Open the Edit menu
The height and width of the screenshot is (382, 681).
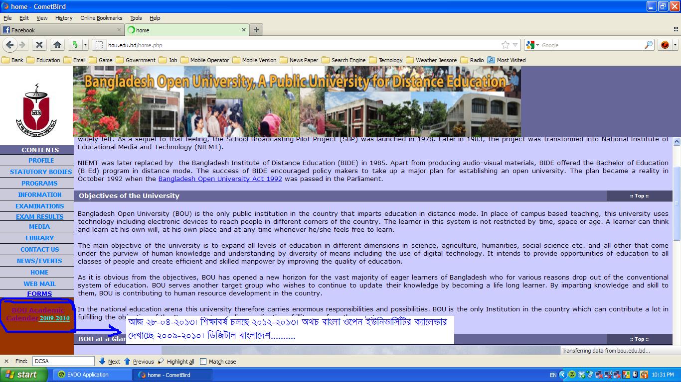pos(24,18)
